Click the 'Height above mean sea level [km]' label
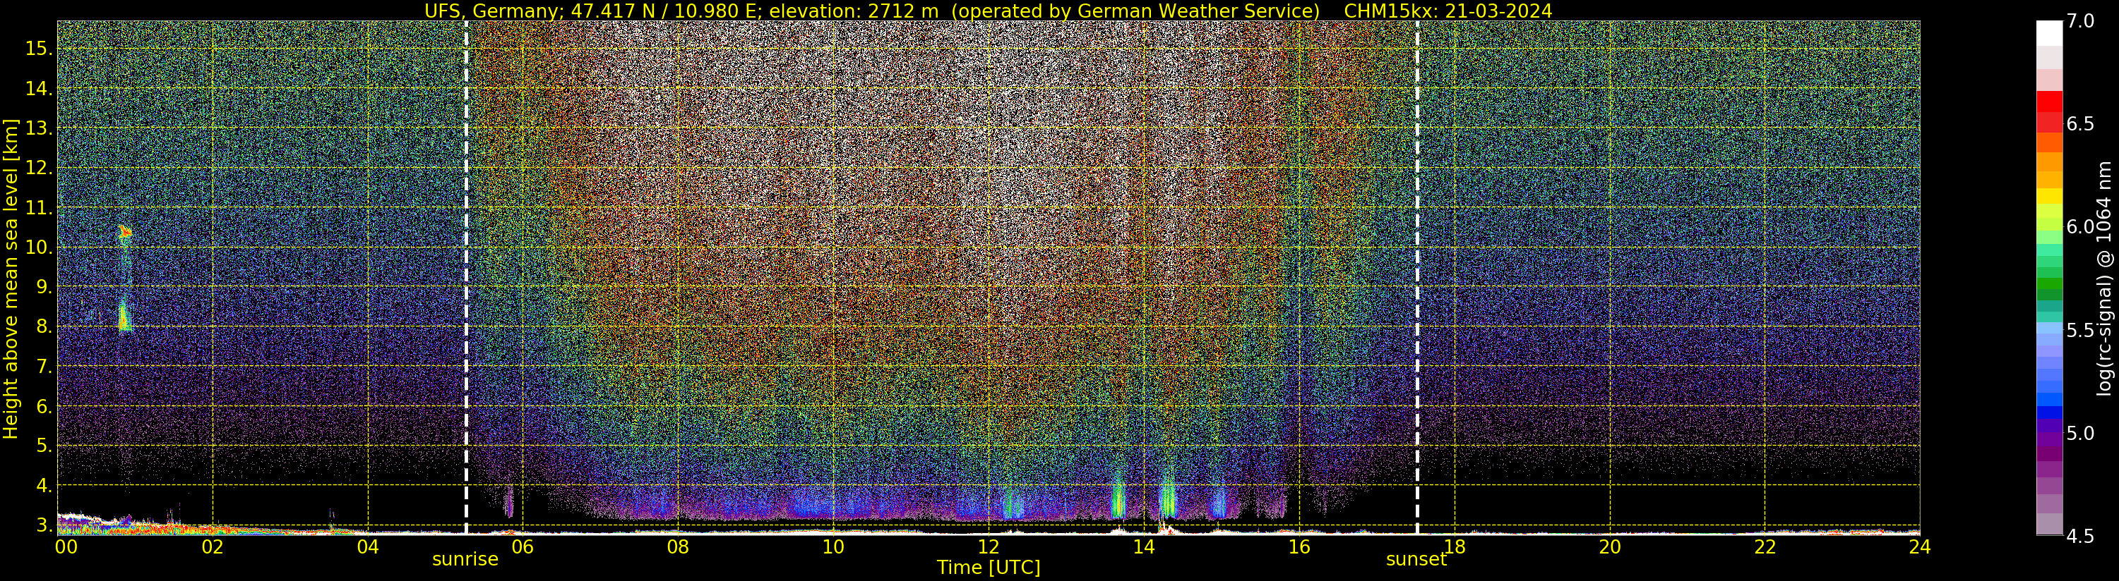The image size is (2119, 581). (x=11, y=279)
